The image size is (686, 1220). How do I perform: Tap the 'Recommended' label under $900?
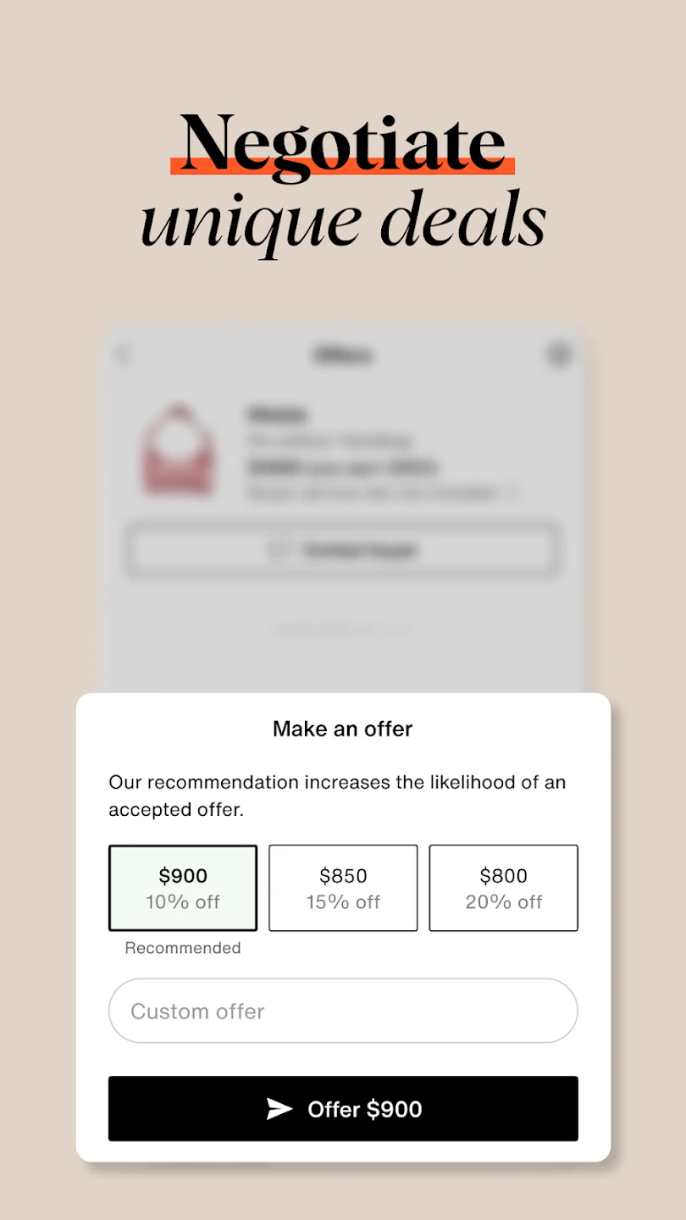[x=183, y=948]
